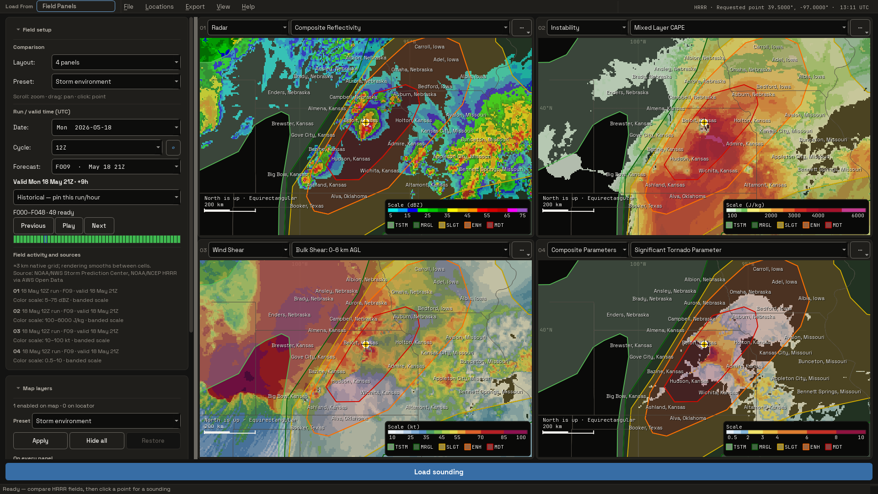Open the Cycle dropdown set to 12Z

107,148
